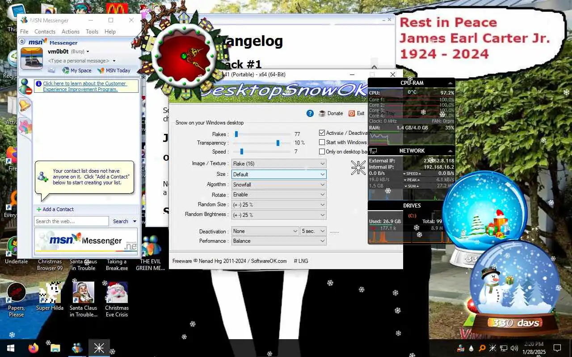Switch to MSN Messenger on the taskbar
572x357 pixels.
click(77, 348)
